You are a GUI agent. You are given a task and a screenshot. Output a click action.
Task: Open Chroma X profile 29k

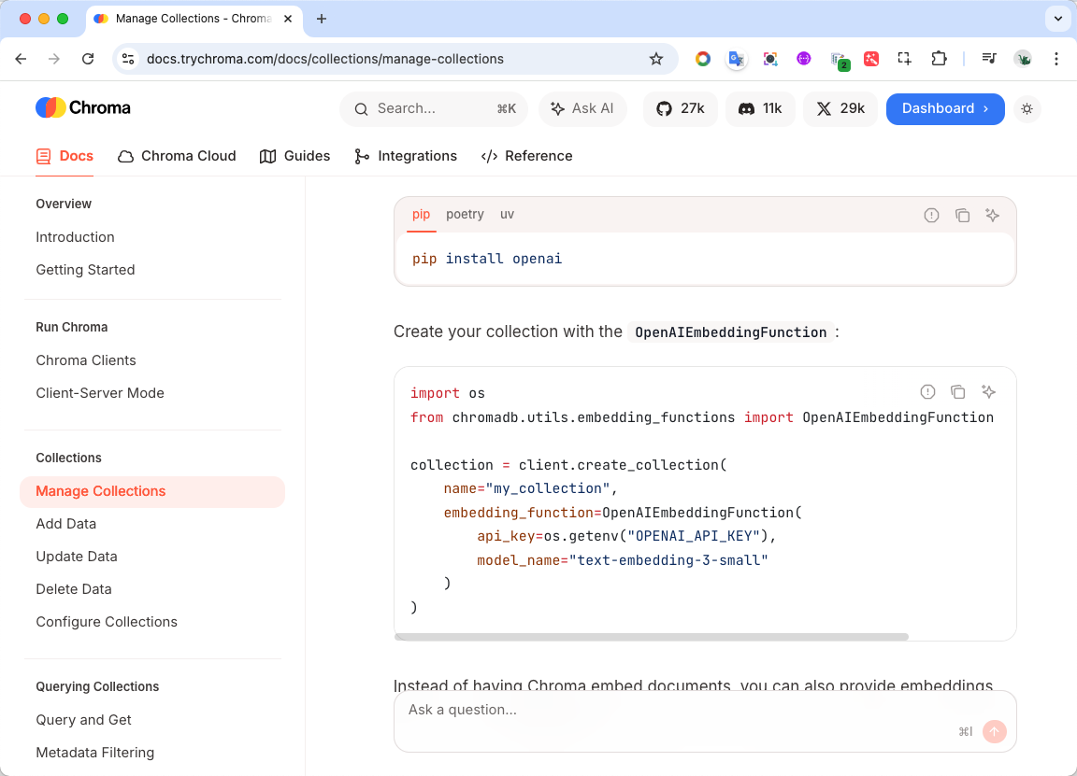coord(840,108)
